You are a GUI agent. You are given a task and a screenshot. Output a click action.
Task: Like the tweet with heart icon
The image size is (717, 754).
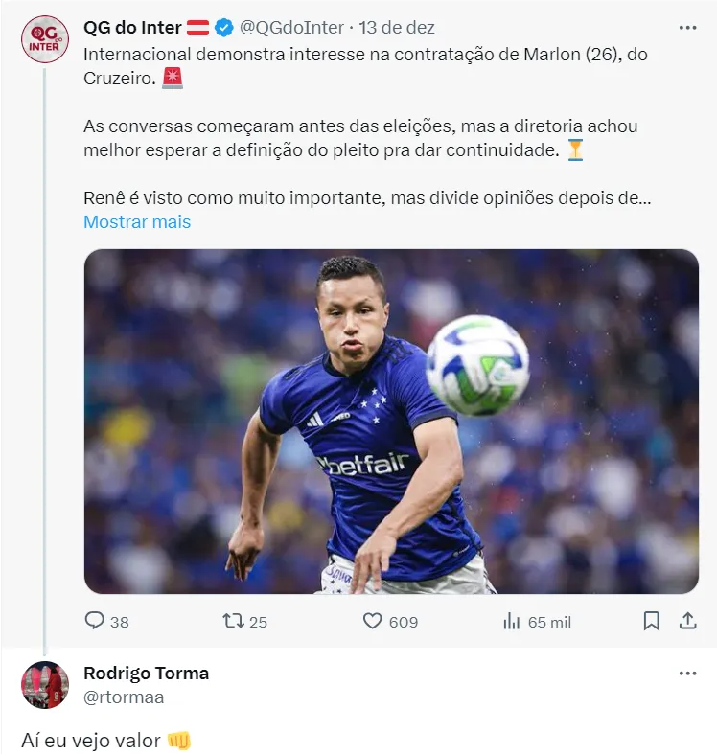click(x=373, y=621)
